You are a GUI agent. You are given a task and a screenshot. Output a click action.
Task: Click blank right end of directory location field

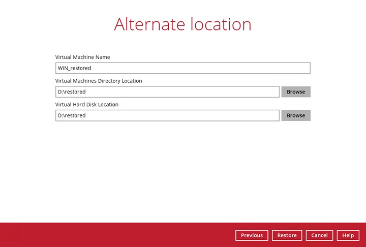264,92
